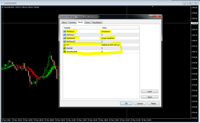Select the MaMetod variable name
This screenshot has height=123, width=200.
coord(70,31)
